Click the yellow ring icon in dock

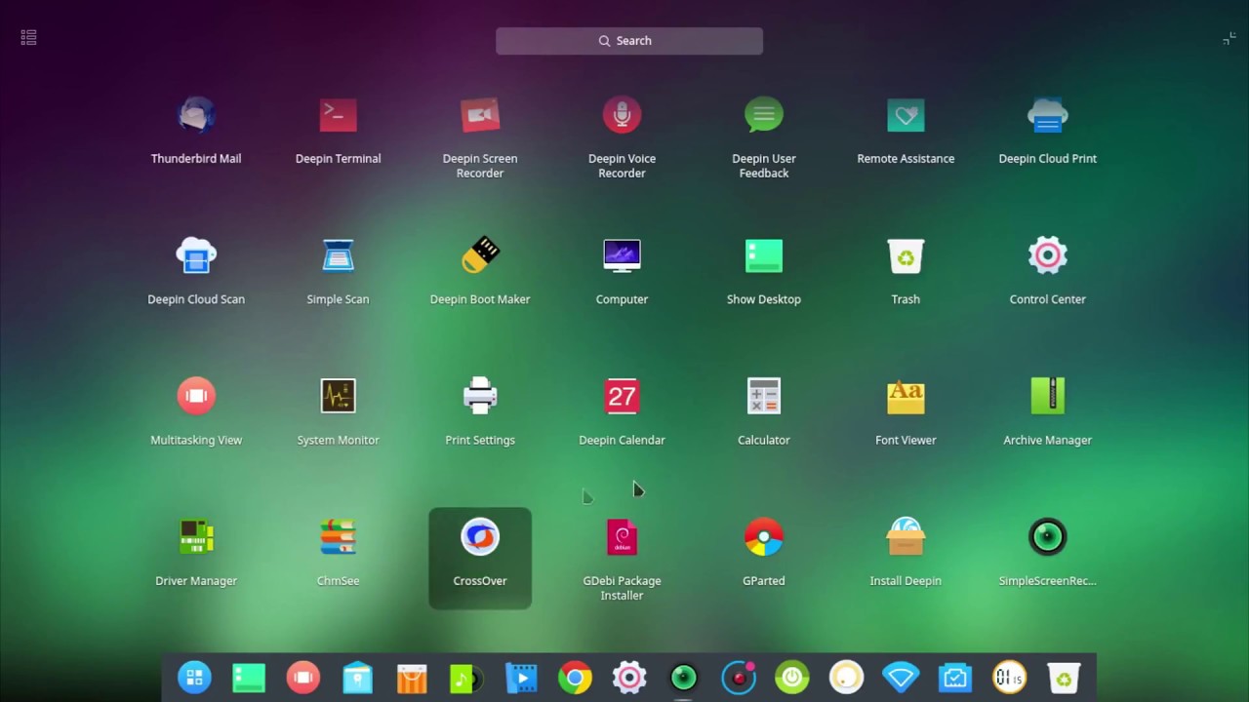(x=847, y=678)
